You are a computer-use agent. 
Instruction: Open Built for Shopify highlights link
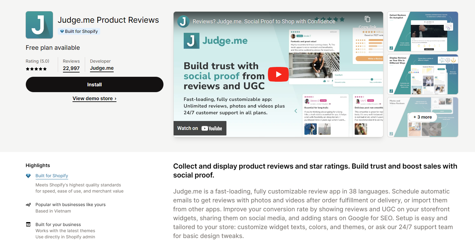point(52,176)
